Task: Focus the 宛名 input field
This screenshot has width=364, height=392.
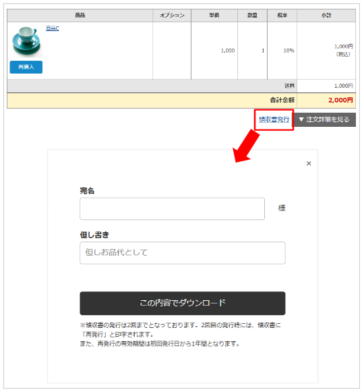Action: tap(172, 208)
